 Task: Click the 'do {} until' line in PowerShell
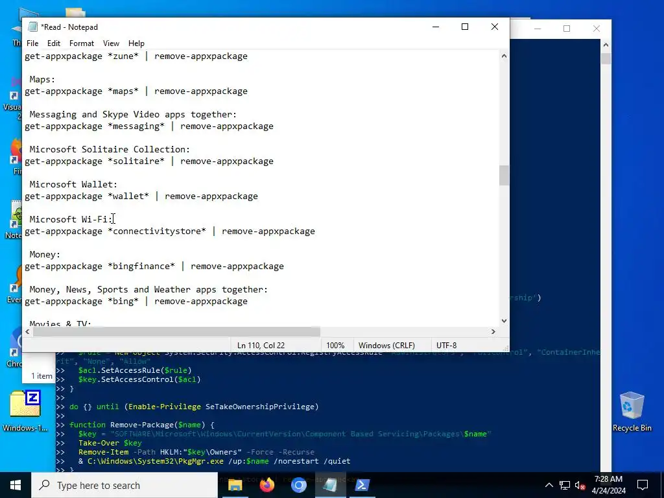[x=194, y=407]
